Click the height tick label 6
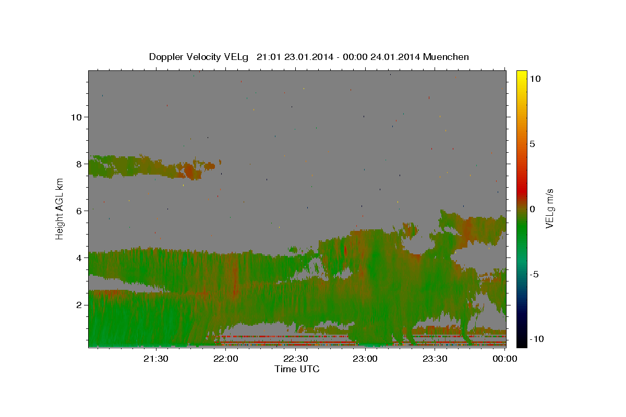Image resolution: width=626 pixels, height=417 pixels. click(79, 211)
